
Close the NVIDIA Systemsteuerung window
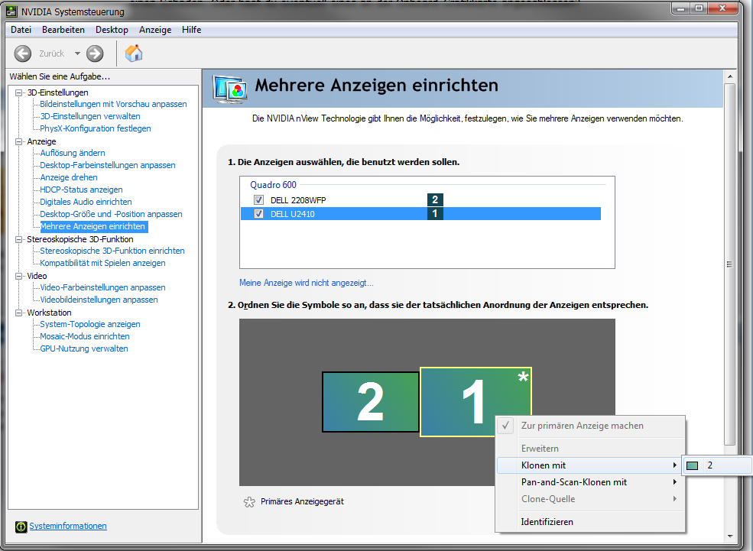pyautogui.click(x=722, y=8)
